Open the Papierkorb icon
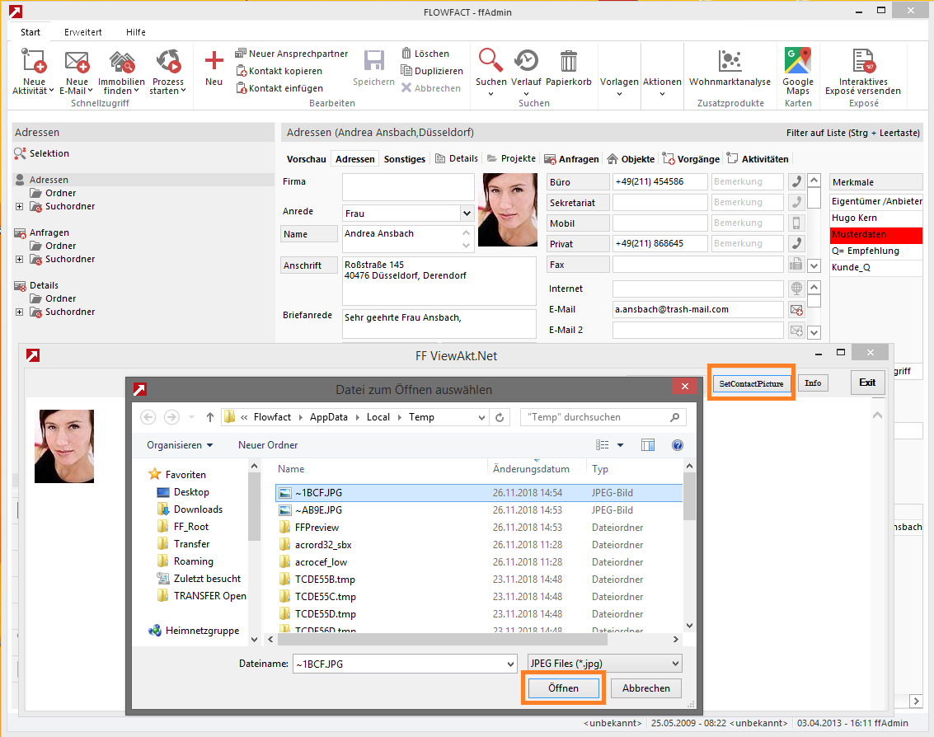Screen dimensions: 934x737 pyautogui.click(x=568, y=61)
